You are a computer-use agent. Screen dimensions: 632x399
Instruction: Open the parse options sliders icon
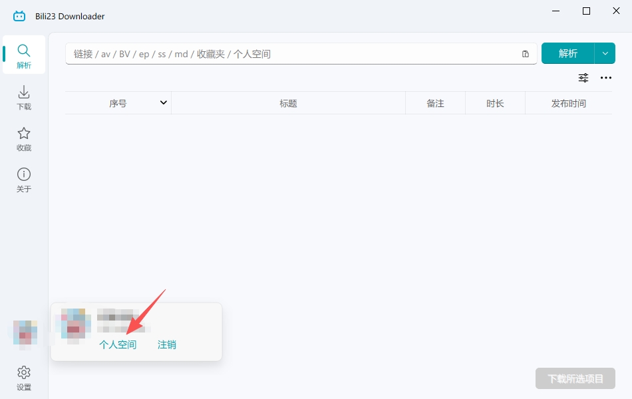(x=583, y=78)
